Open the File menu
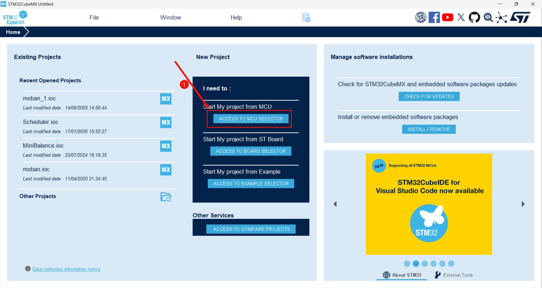Viewport: 542px width, 288px height. [94, 18]
